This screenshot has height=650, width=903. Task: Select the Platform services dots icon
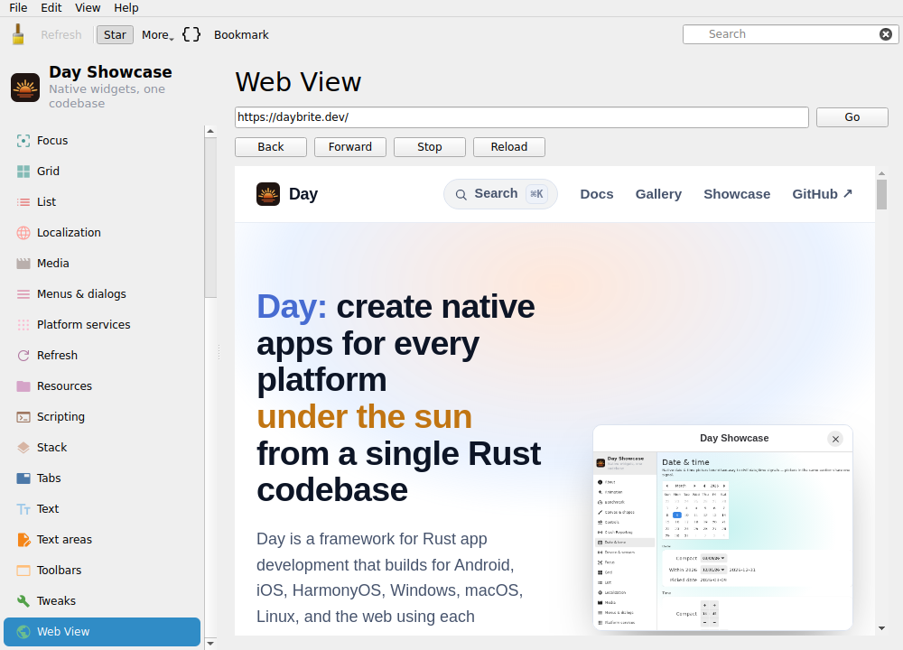point(23,325)
